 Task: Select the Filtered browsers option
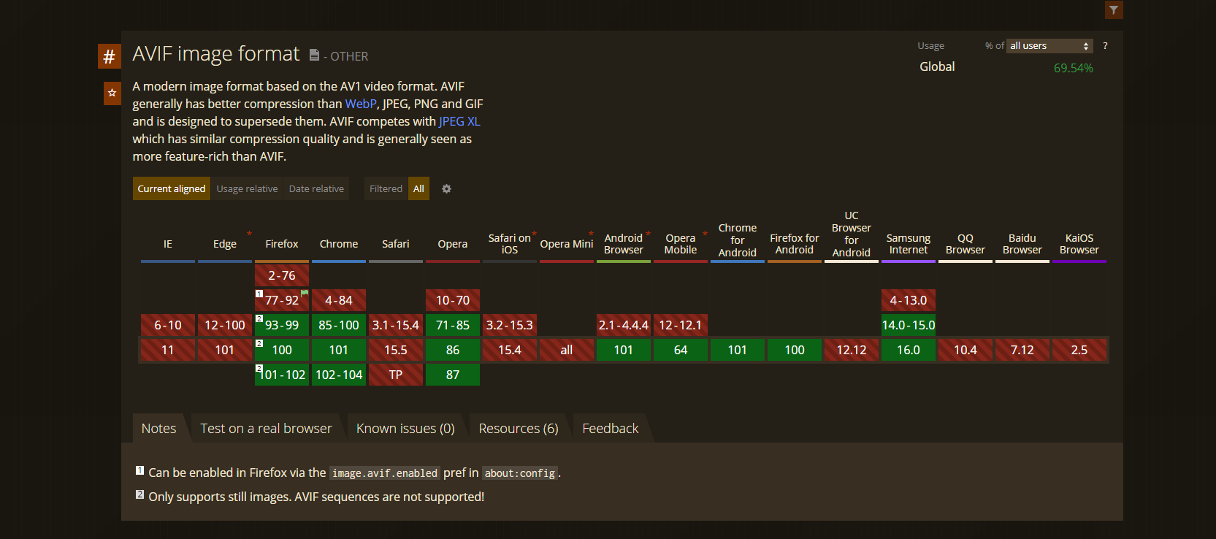[386, 188]
